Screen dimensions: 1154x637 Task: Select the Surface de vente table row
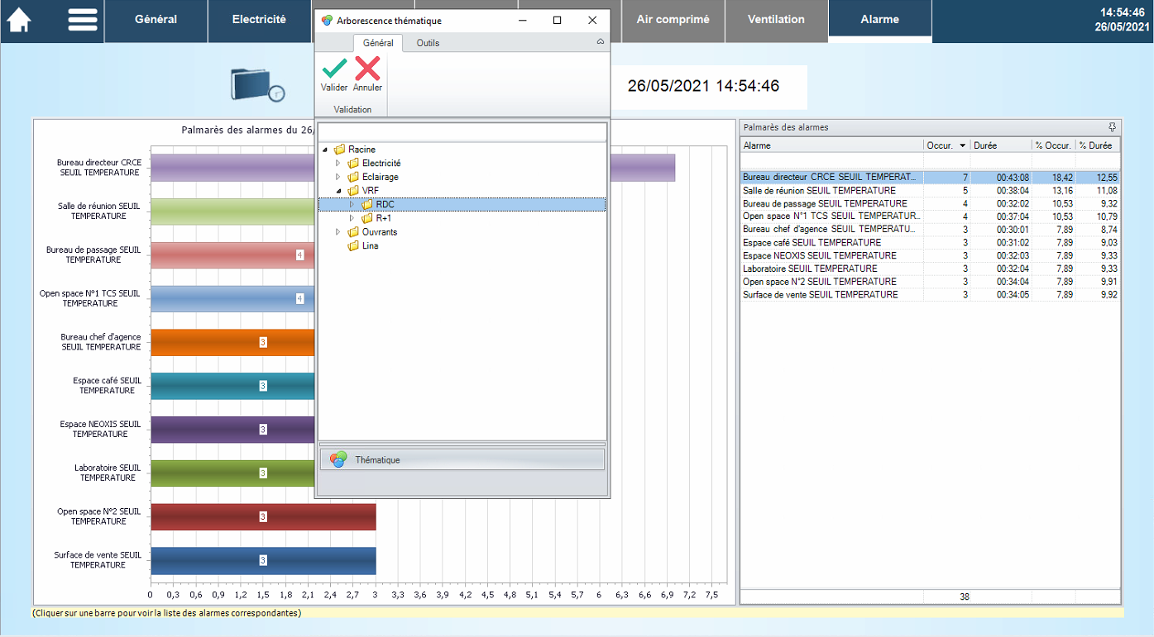(x=930, y=294)
